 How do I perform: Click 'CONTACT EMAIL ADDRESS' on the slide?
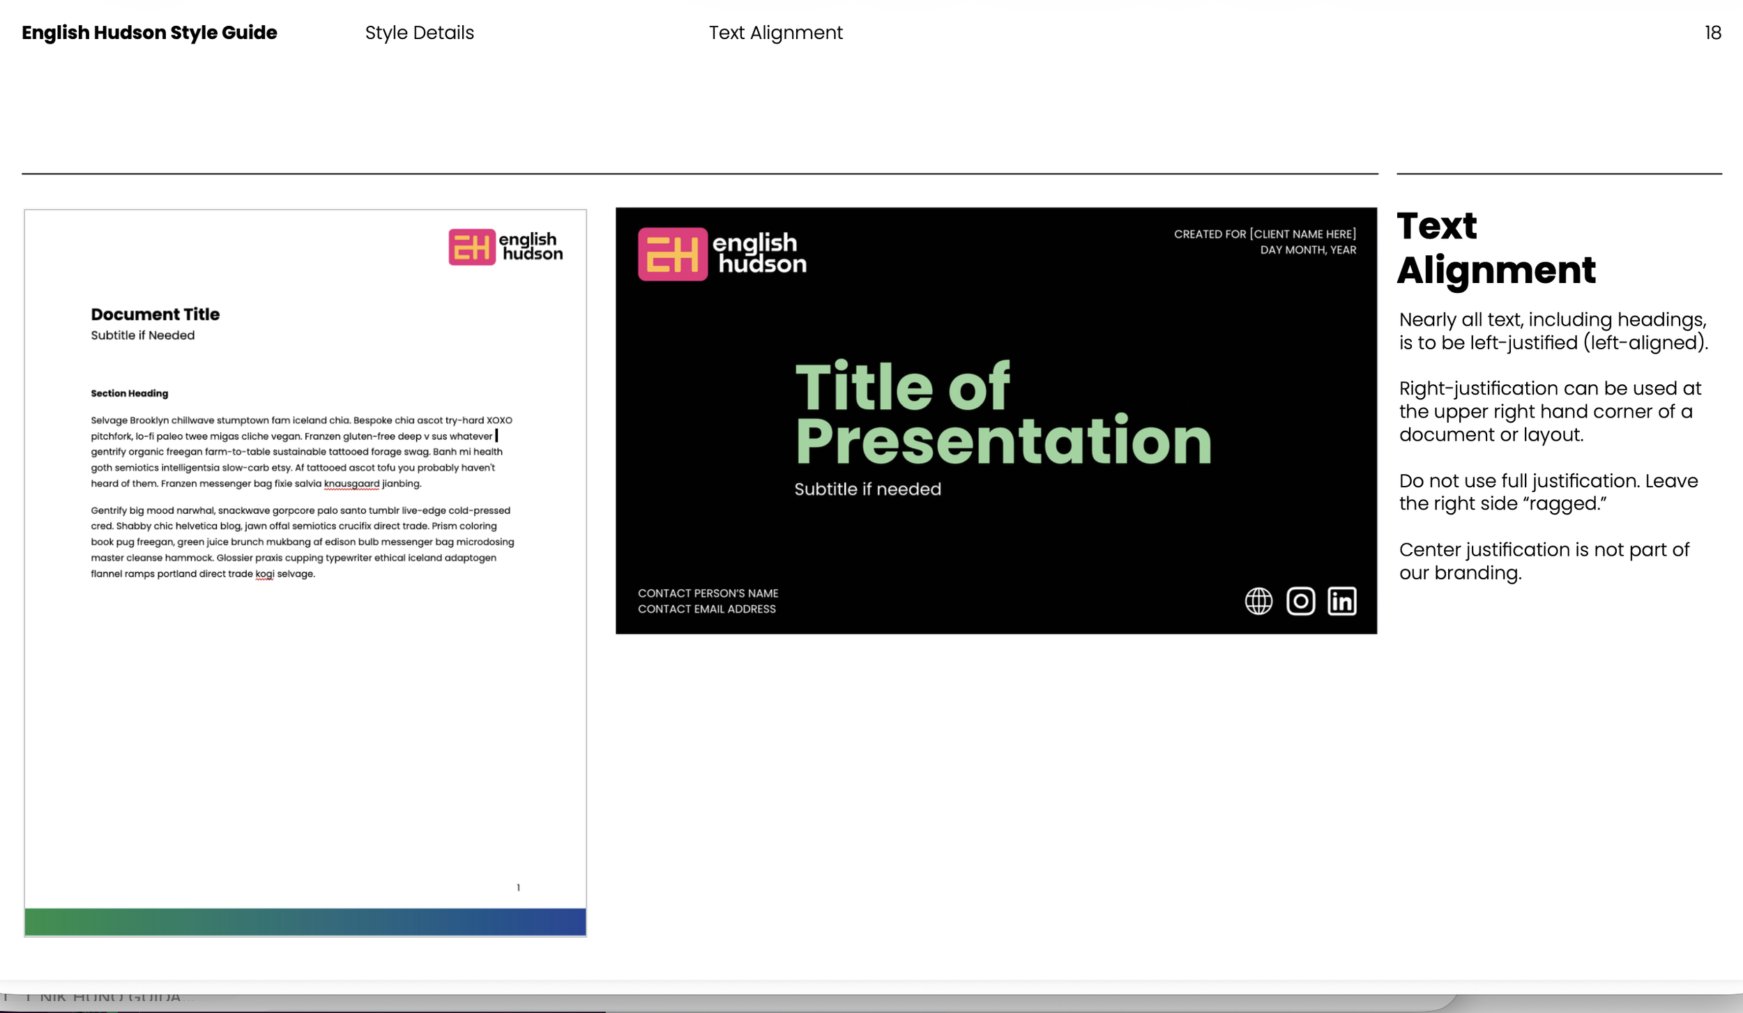point(706,609)
